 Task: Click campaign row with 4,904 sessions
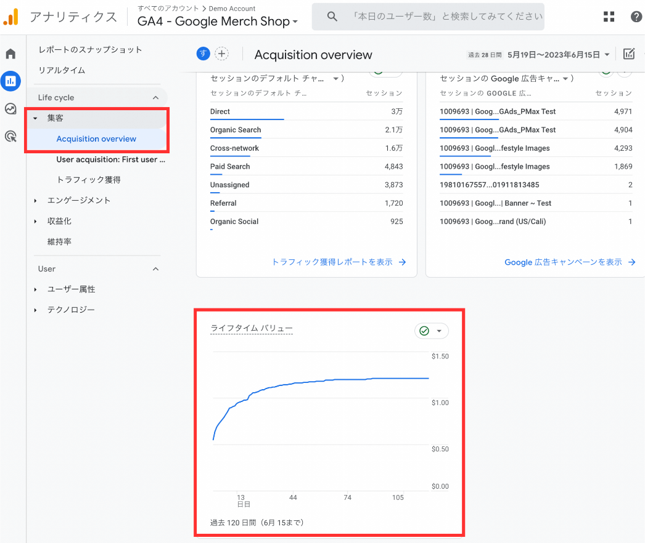[x=536, y=130]
